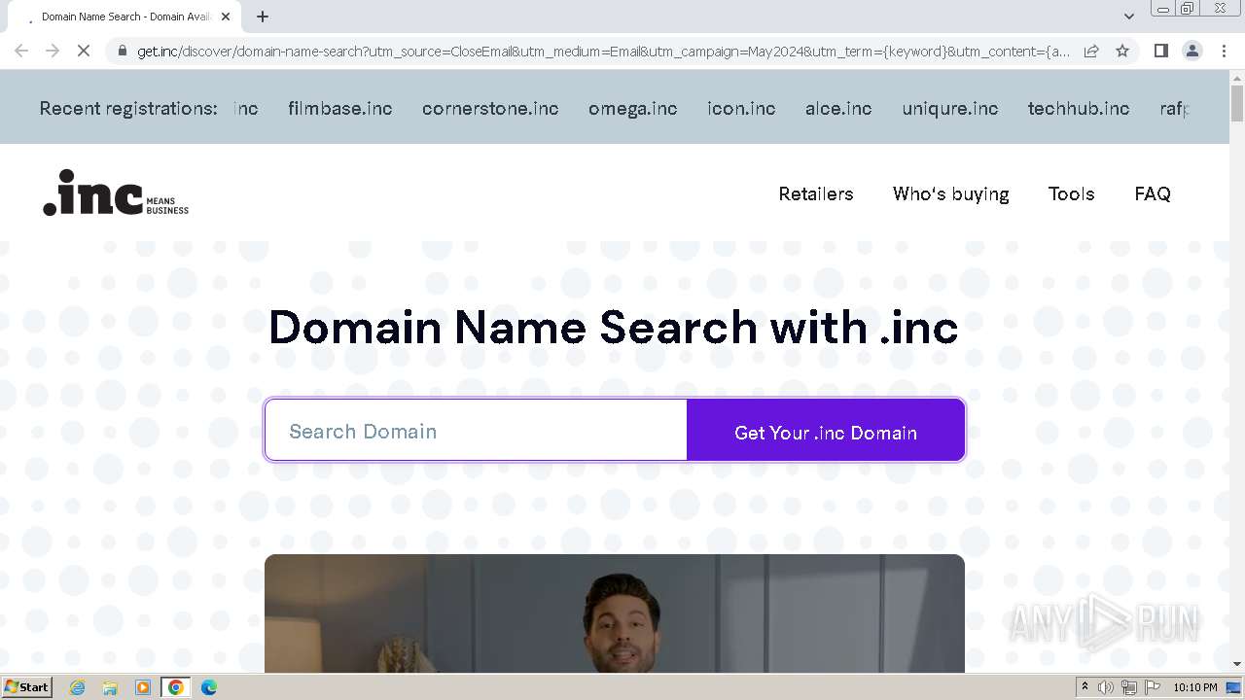Open Who's buying page
Screen dimensions: 1245x700
pos(950,193)
